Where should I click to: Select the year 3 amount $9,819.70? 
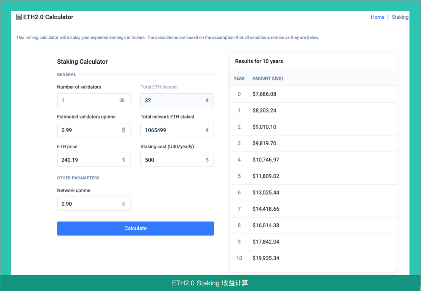click(264, 143)
